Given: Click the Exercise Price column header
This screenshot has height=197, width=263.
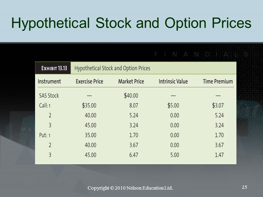Looking at the screenshot, I should (x=89, y=82).
